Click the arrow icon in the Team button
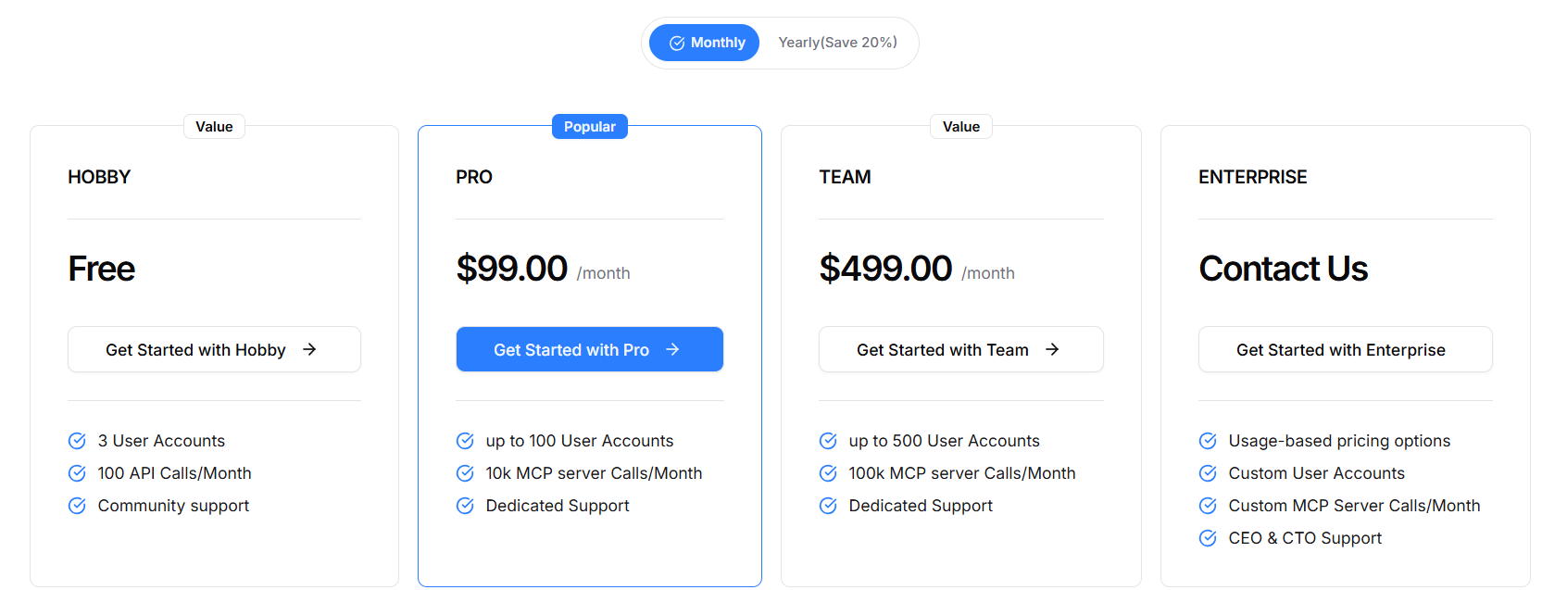1542x590 pixels. click(1052, 349)
